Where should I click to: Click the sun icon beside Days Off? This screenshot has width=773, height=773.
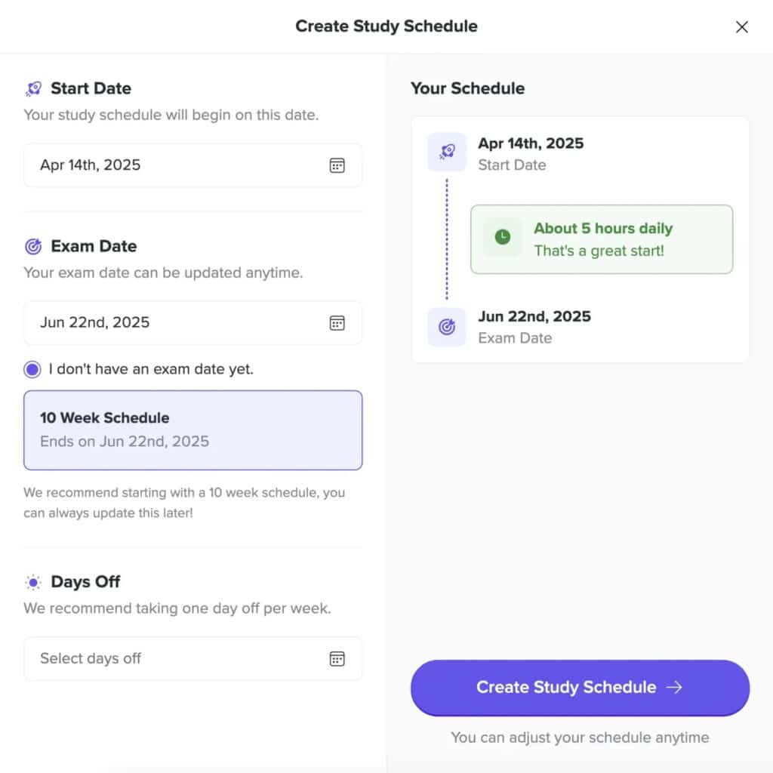coord(33,582)
